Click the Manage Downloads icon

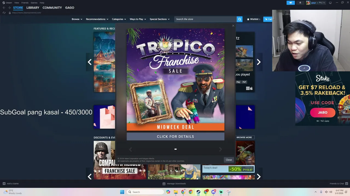click(164, 183)
